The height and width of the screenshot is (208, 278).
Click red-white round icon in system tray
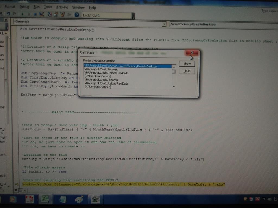click(251, 199)
